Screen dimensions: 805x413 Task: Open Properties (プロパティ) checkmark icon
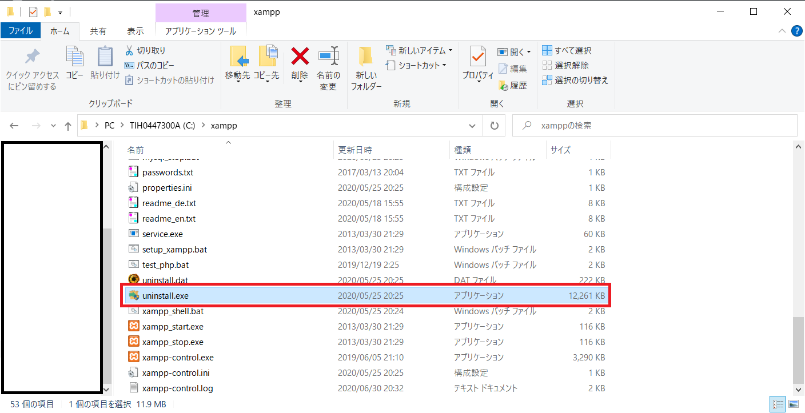(478, 57)
